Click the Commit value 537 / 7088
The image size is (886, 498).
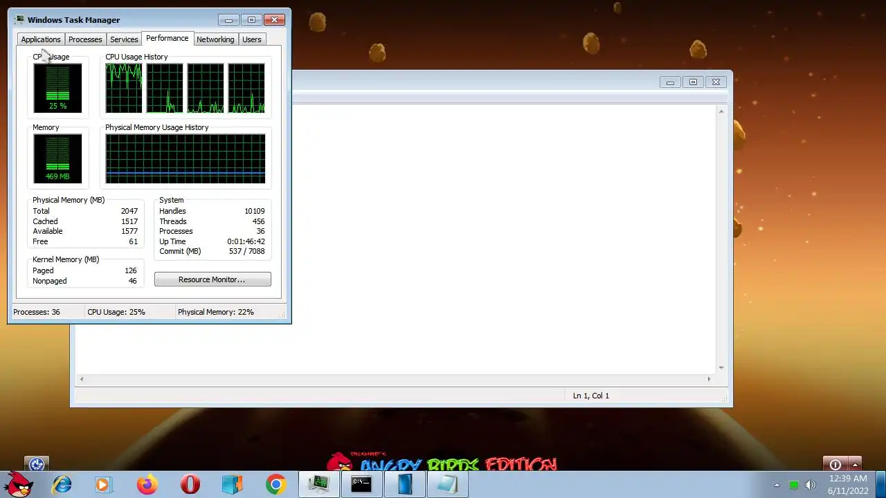point(247,251)
